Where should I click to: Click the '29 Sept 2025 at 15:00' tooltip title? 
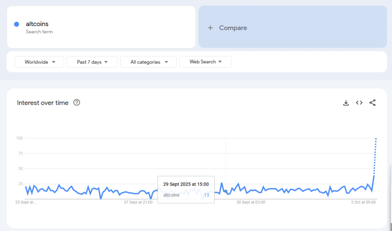point(186,184)
